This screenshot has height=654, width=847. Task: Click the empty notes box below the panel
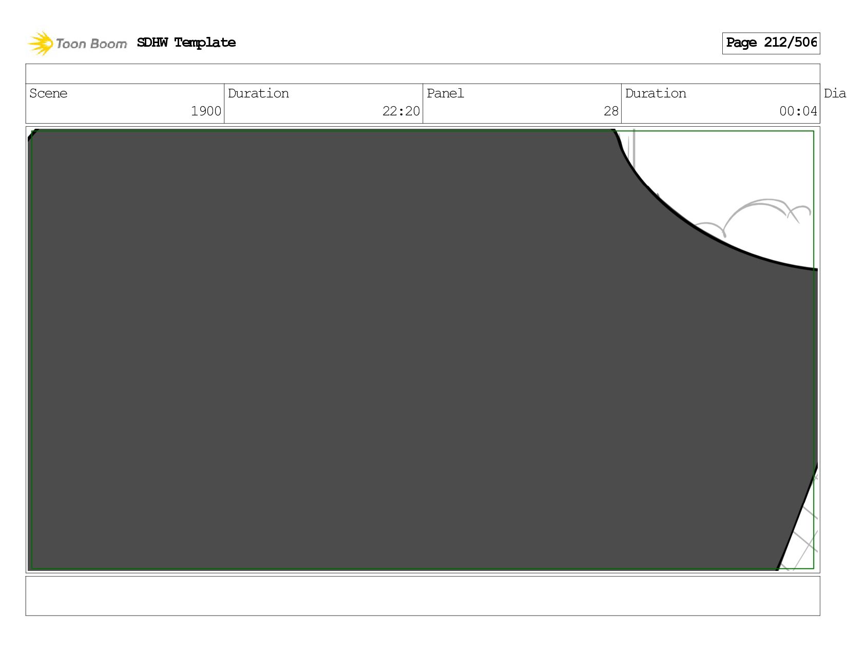(x=422, y=596)
